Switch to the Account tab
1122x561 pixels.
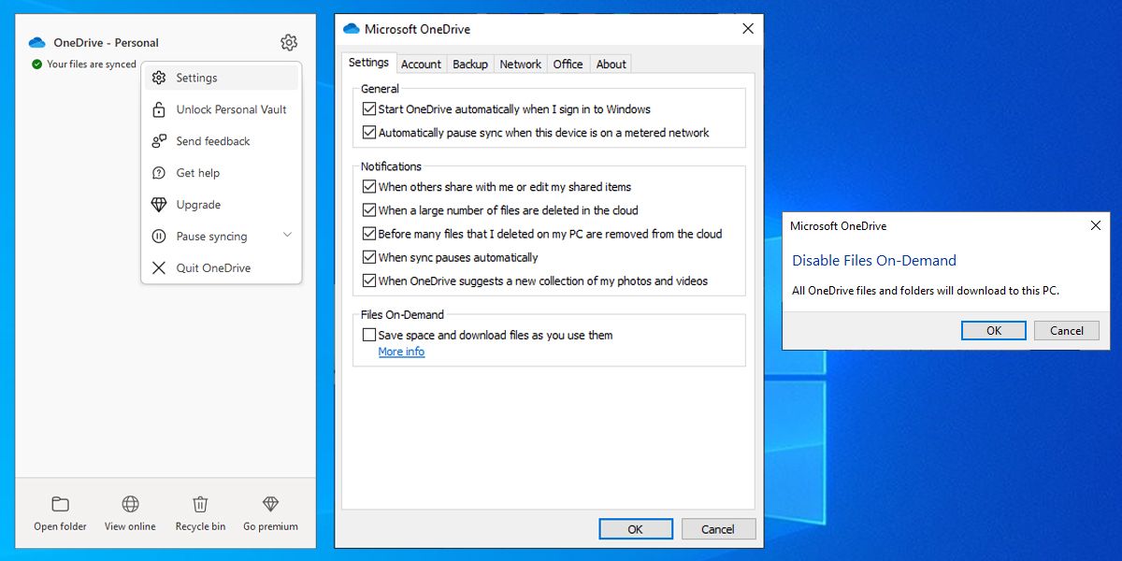click(x=421, y=65)
